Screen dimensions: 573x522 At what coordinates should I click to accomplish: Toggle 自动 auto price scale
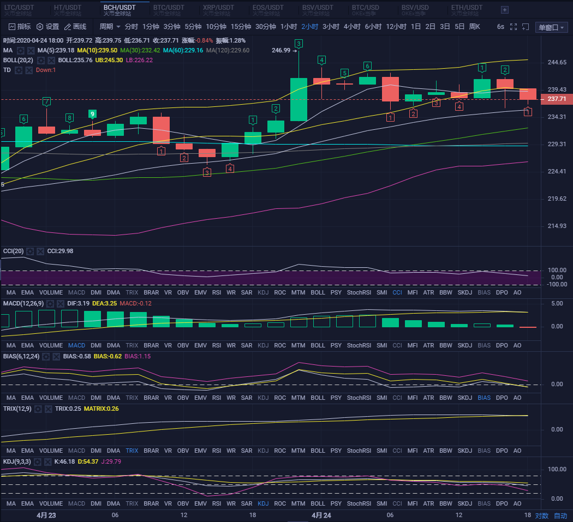pyautogui.click(x=560, y=516)
